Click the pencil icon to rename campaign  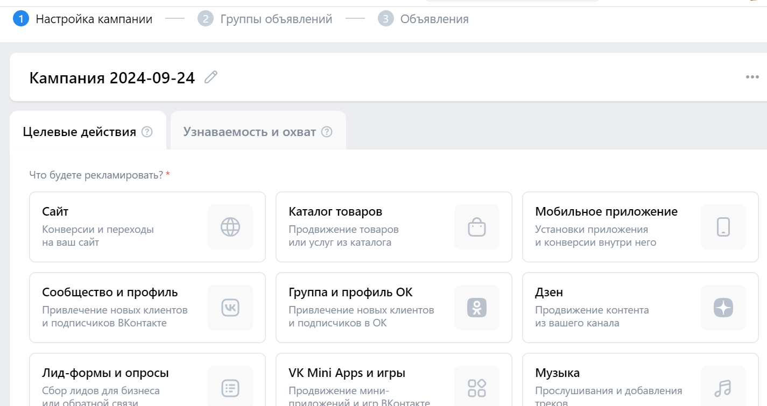pos(211,77)
